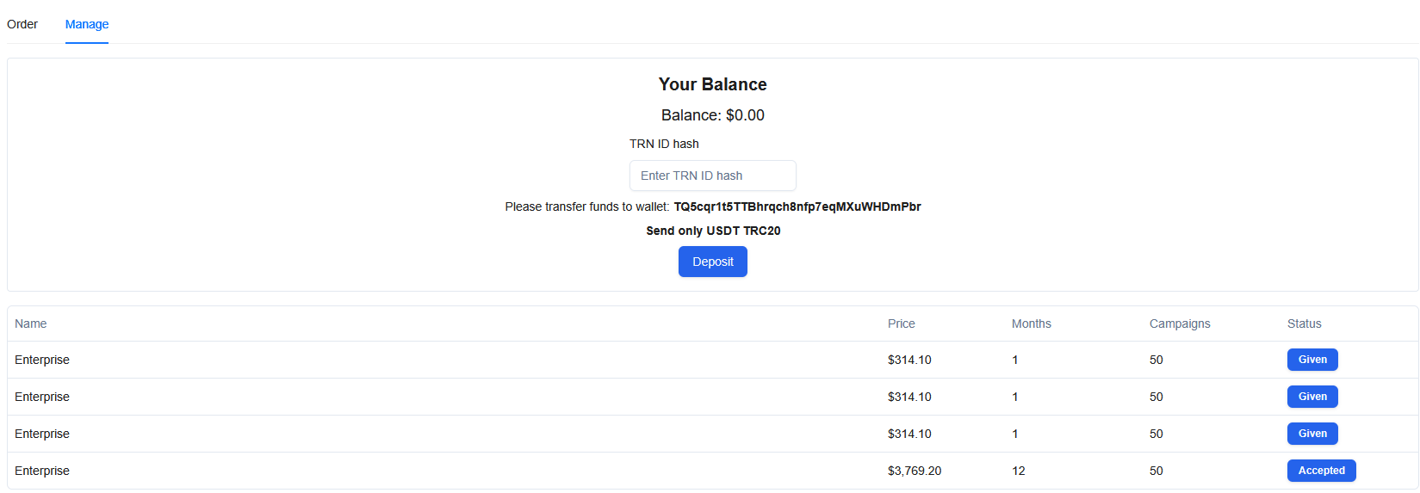
Task: Click Given status in first Enterprise row
Action: [x=1311, y=360]
